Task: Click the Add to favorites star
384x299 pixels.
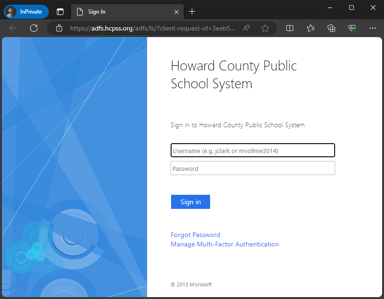Action: (265, 28)
